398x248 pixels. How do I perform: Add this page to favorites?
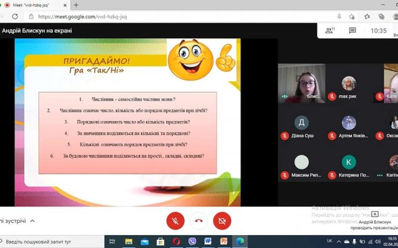click(352, 16)
